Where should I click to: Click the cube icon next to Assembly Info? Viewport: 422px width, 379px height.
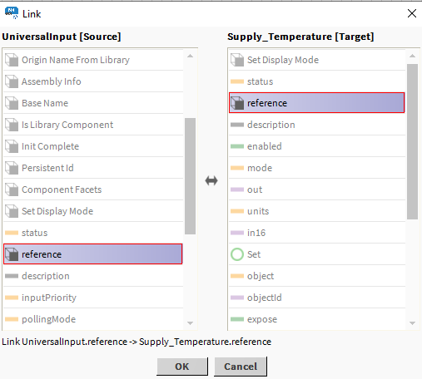12,81
